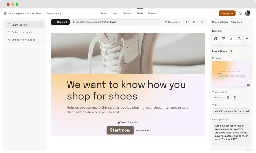Click the View plans button
The height and width of the screenshot is (153, 256).
pyautogui.click(x=227, y=13)
